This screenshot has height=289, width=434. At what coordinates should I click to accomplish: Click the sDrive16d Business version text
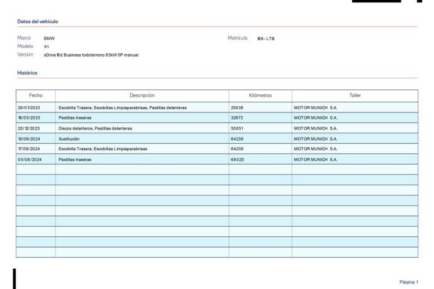91,55
